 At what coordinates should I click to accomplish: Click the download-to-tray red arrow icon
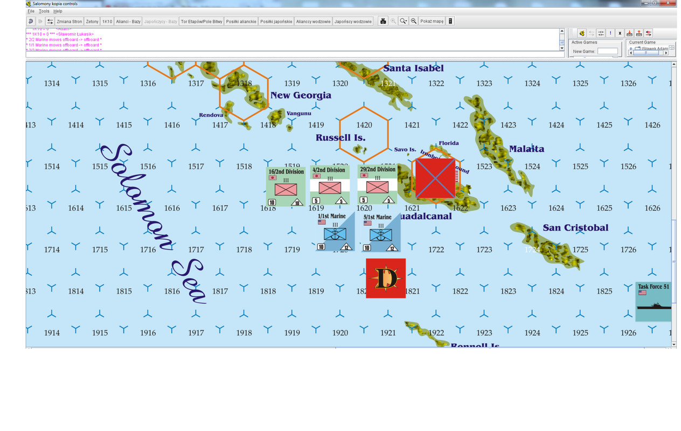629,33
